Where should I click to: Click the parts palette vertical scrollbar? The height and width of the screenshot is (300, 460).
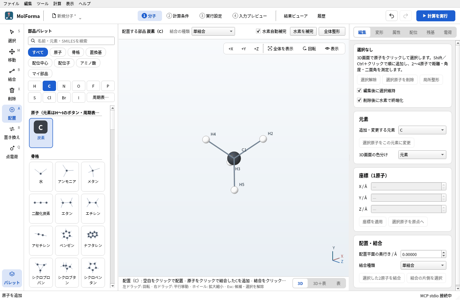click(x=112, y=197)
